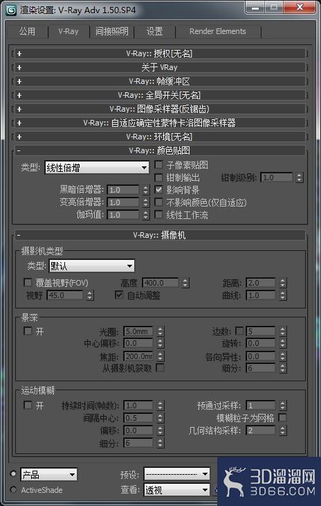
Task: Click the 钳制级别 value field
Action: [277, 177]
